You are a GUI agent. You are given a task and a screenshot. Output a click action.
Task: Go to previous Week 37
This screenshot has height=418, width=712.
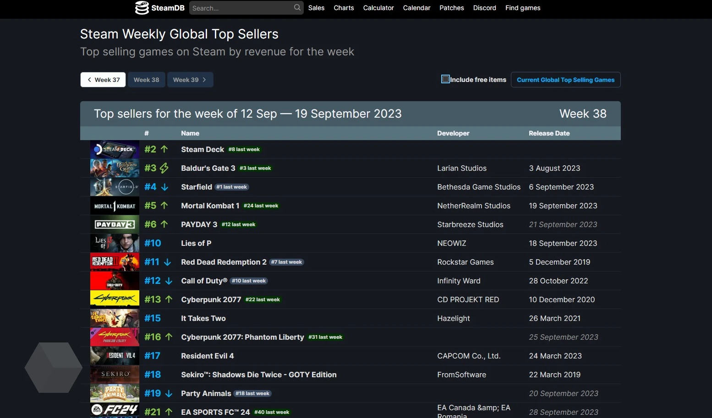tap(103, 80)
